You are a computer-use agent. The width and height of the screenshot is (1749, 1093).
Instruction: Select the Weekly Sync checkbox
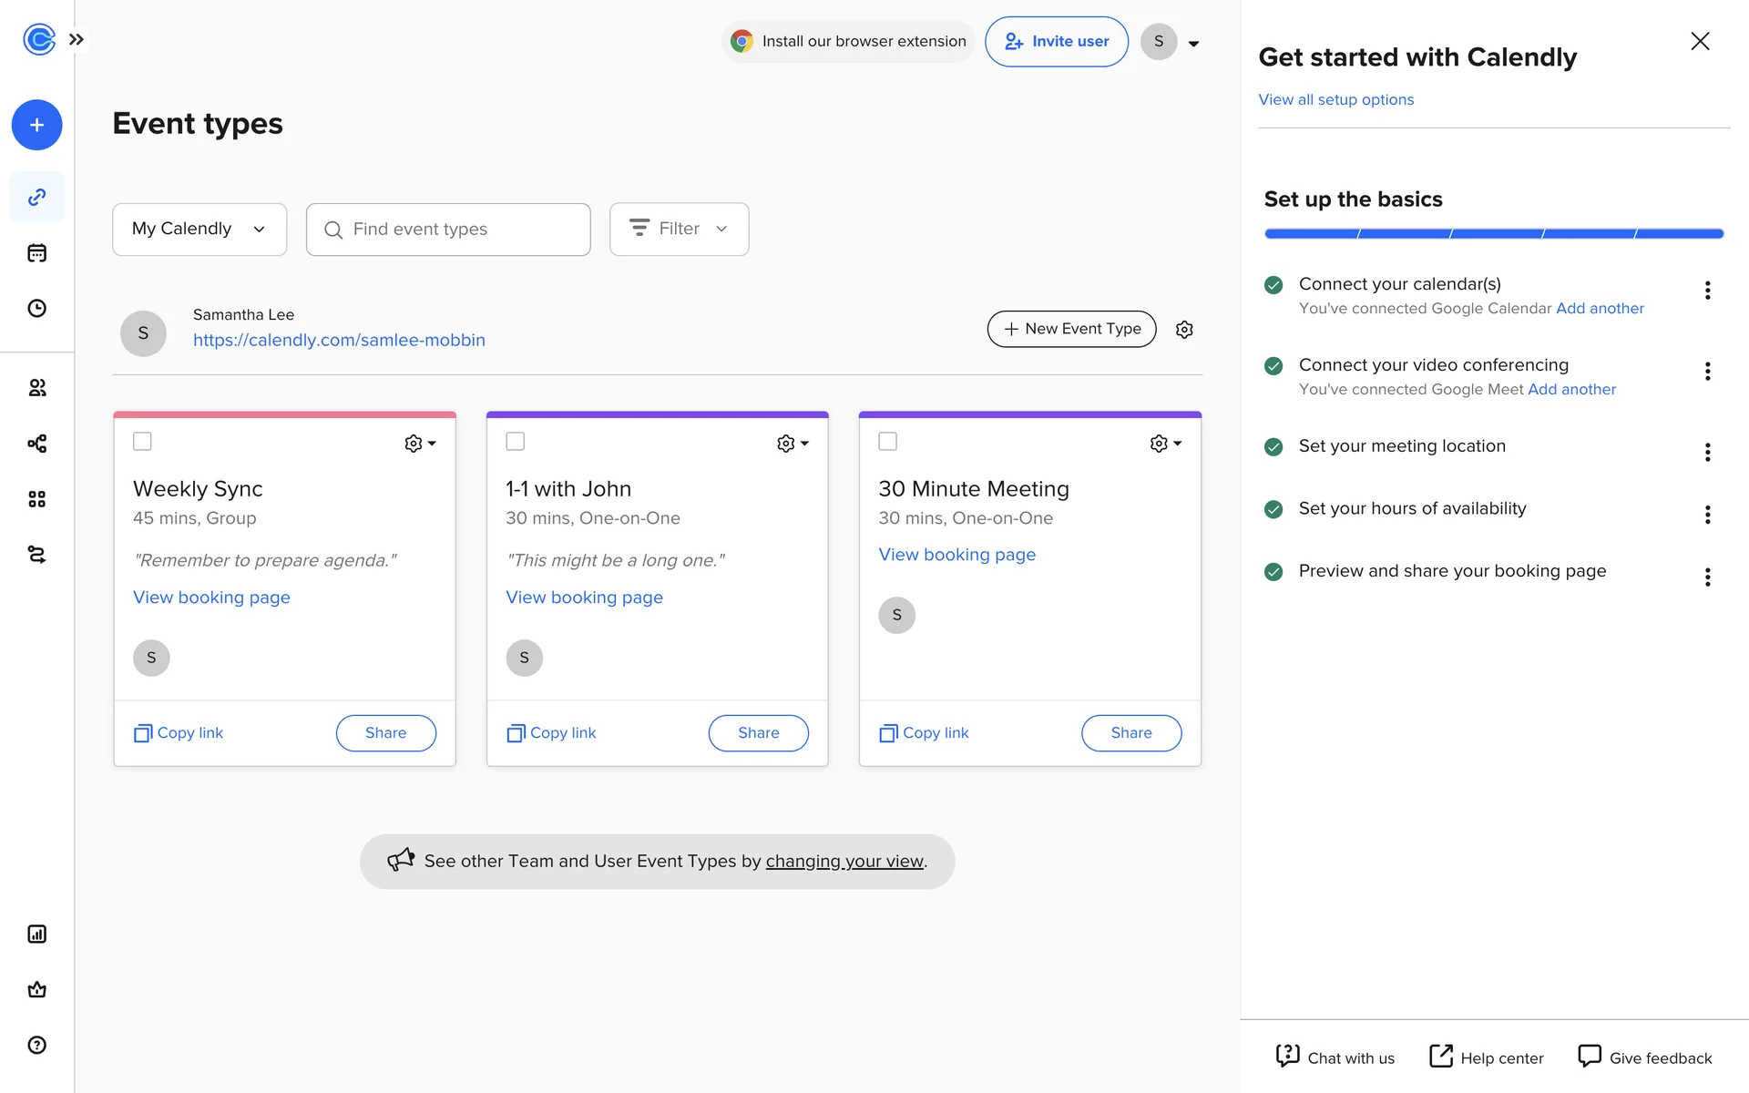click(x=142, y=442)
